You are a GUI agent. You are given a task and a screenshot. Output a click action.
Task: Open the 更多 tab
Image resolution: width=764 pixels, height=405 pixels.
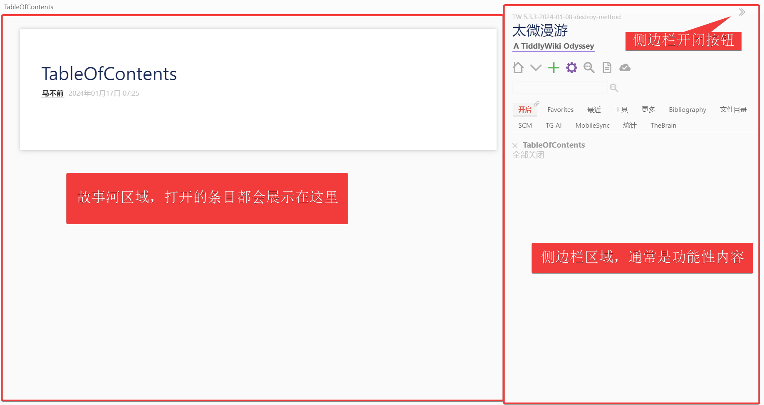(648, 109)
